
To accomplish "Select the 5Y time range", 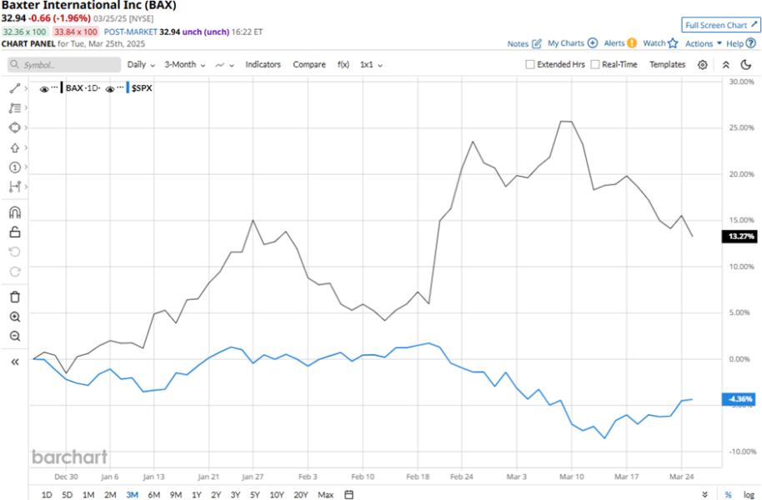I will point(255,495).
